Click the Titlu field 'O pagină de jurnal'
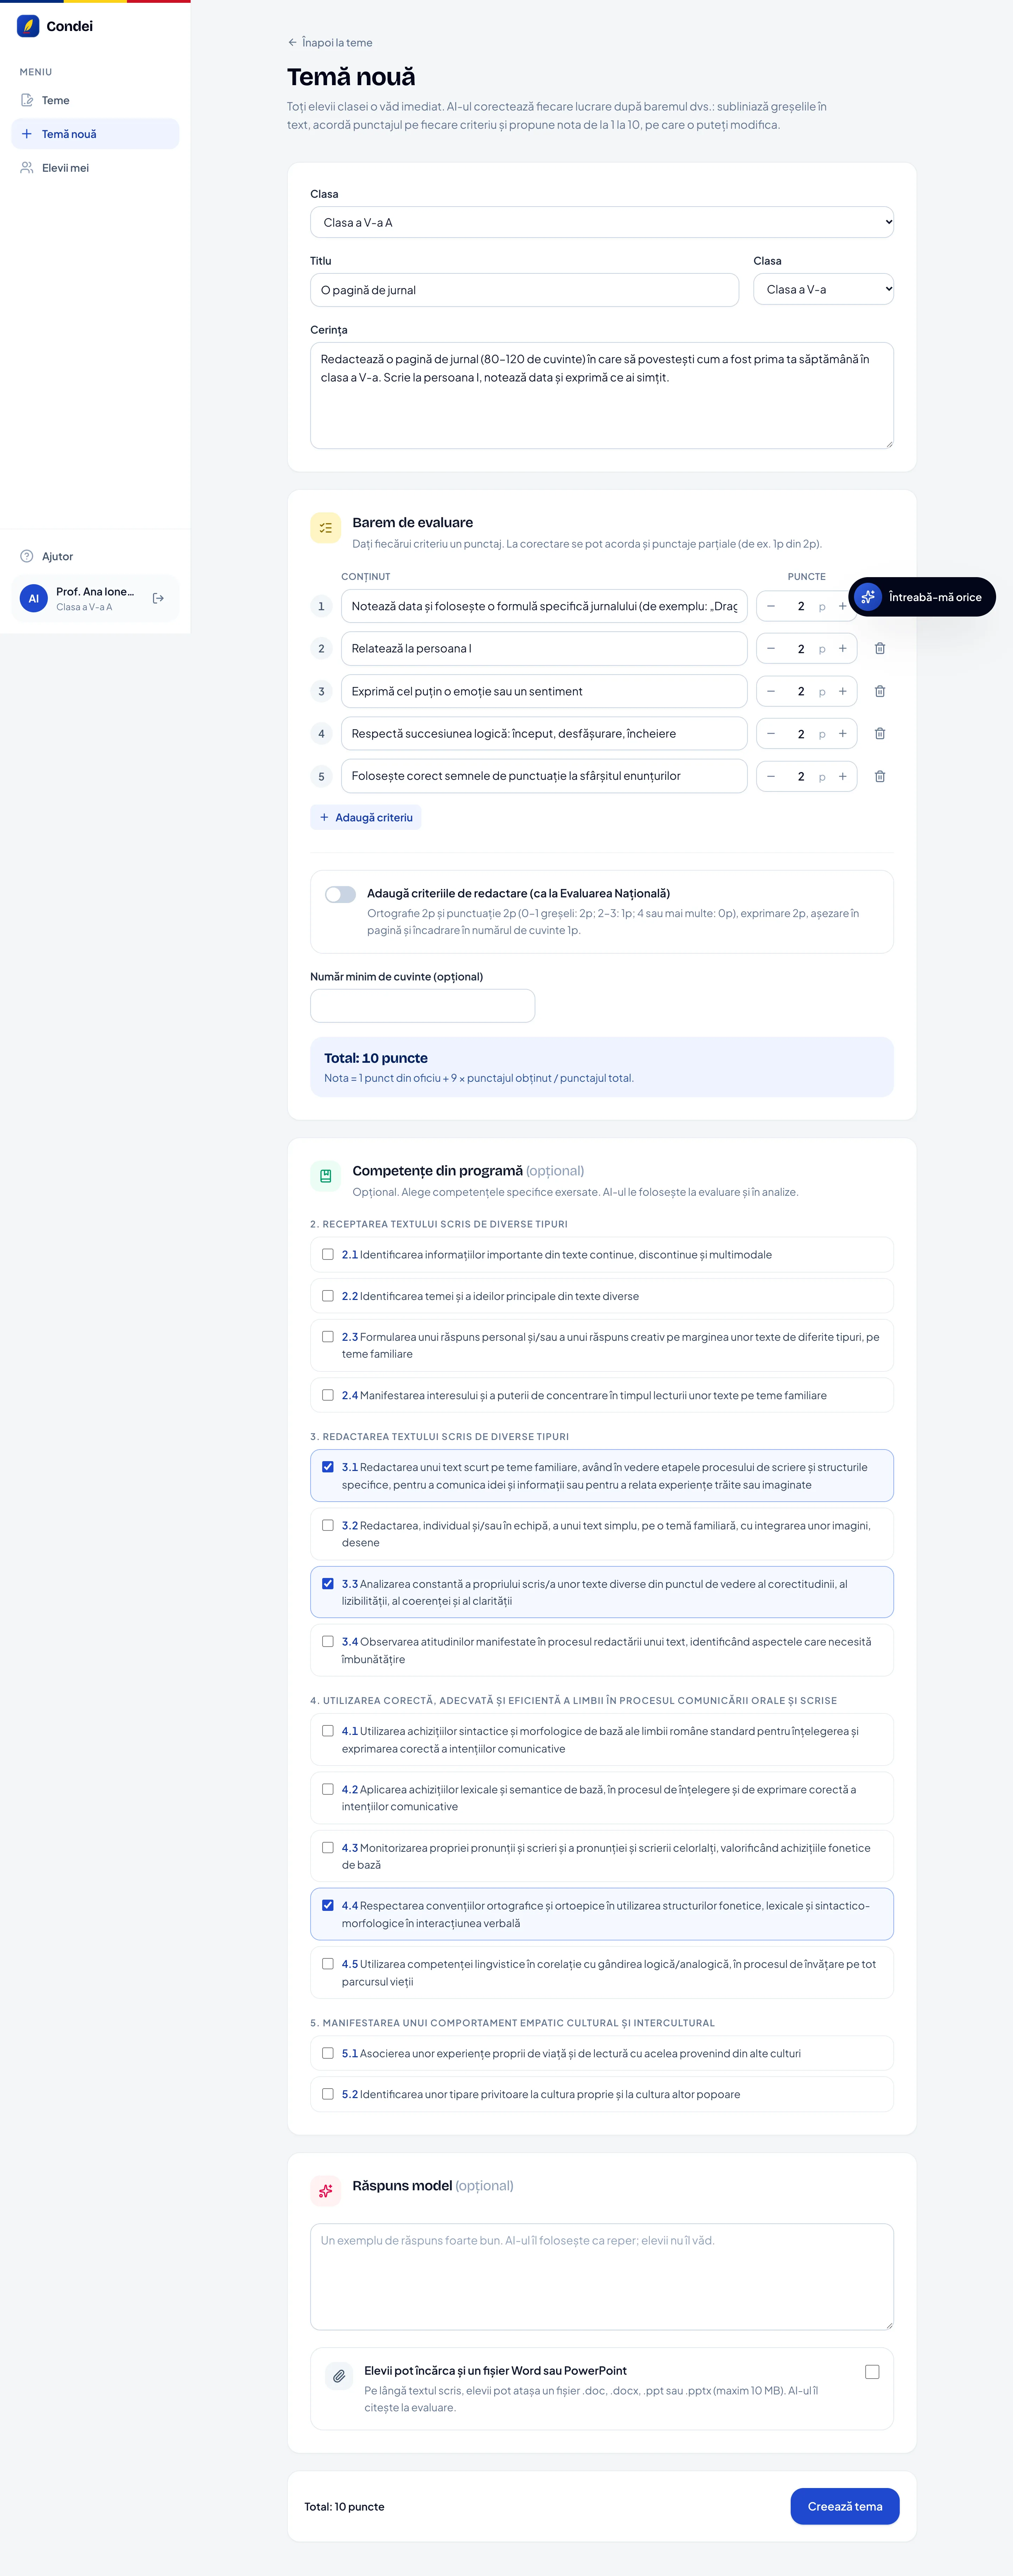The height and width of the screenshot is (2576, 1013). [524, 290]
